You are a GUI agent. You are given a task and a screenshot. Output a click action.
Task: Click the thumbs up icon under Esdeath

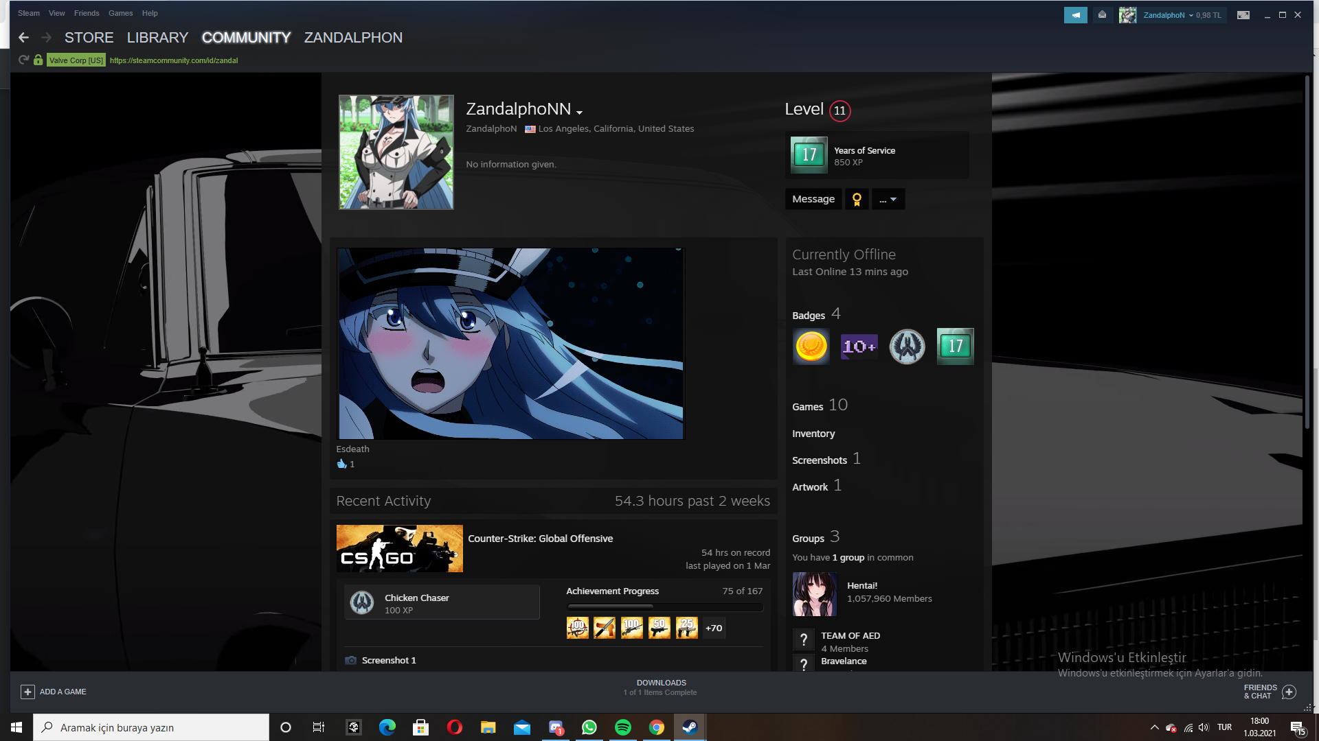341,464
